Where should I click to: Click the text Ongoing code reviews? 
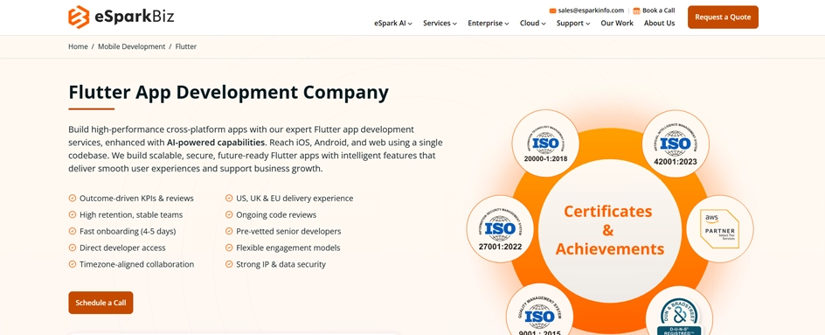pos(276,214)
